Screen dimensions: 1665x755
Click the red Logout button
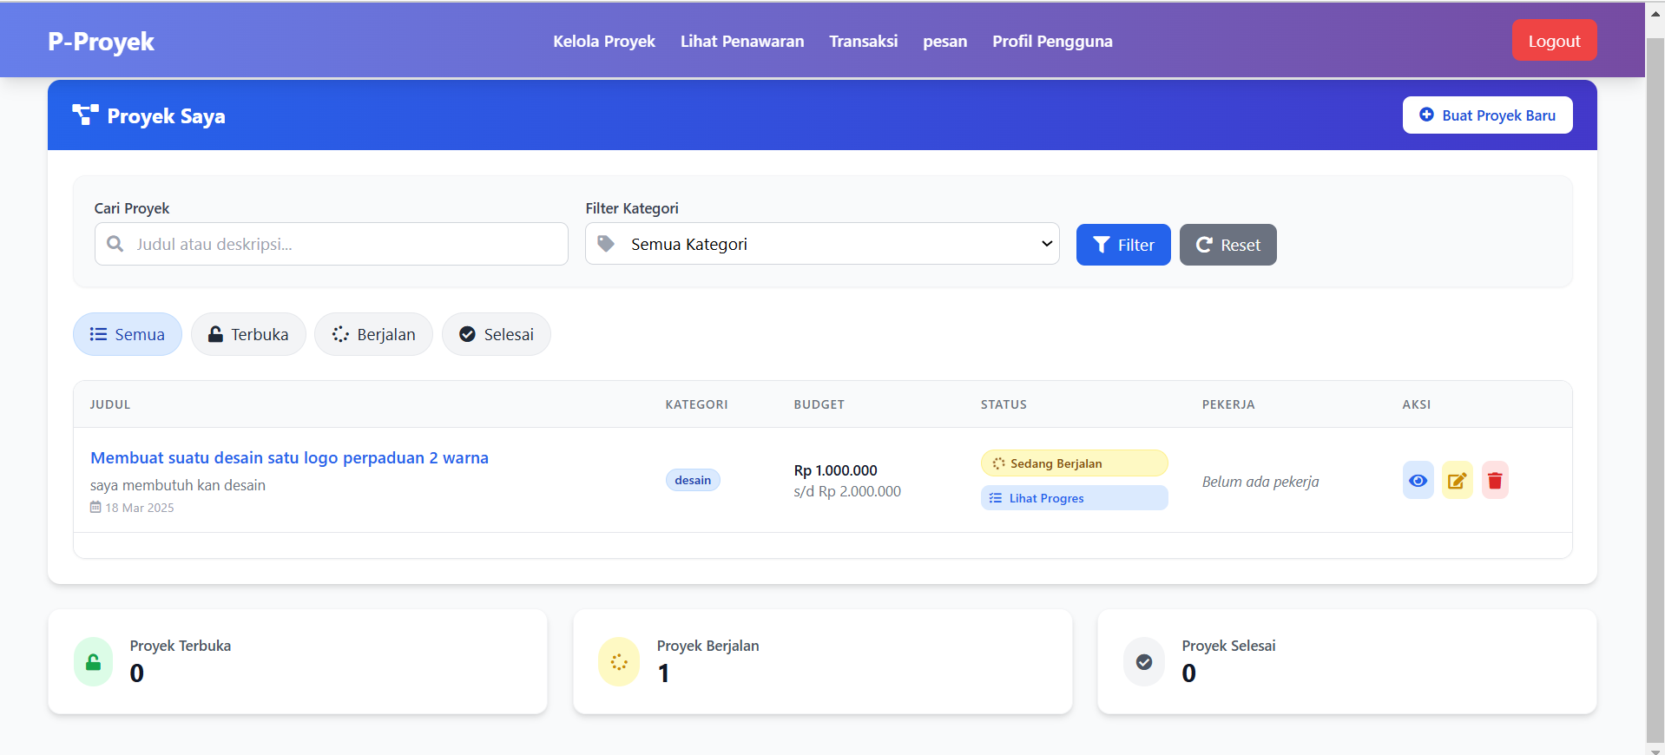[1554, 41]
